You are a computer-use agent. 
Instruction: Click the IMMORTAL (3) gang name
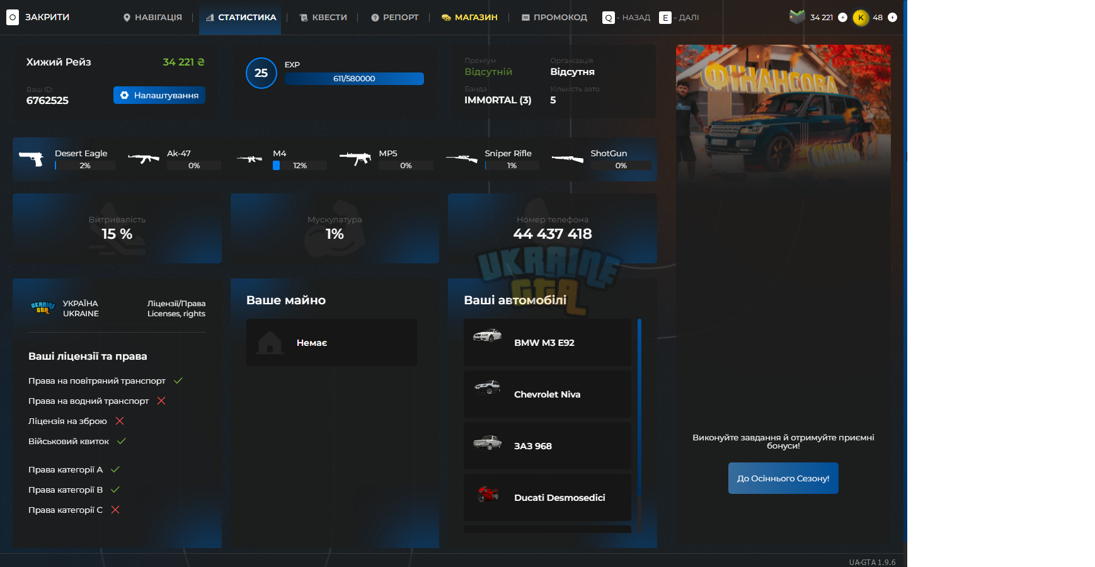(x=498, y=100)
